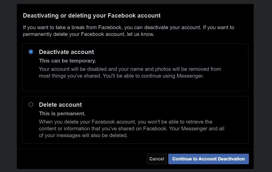Click the Deactivate account option card
Screen dimensions: 272x172
pyautogui.click(x=135, y=67)
